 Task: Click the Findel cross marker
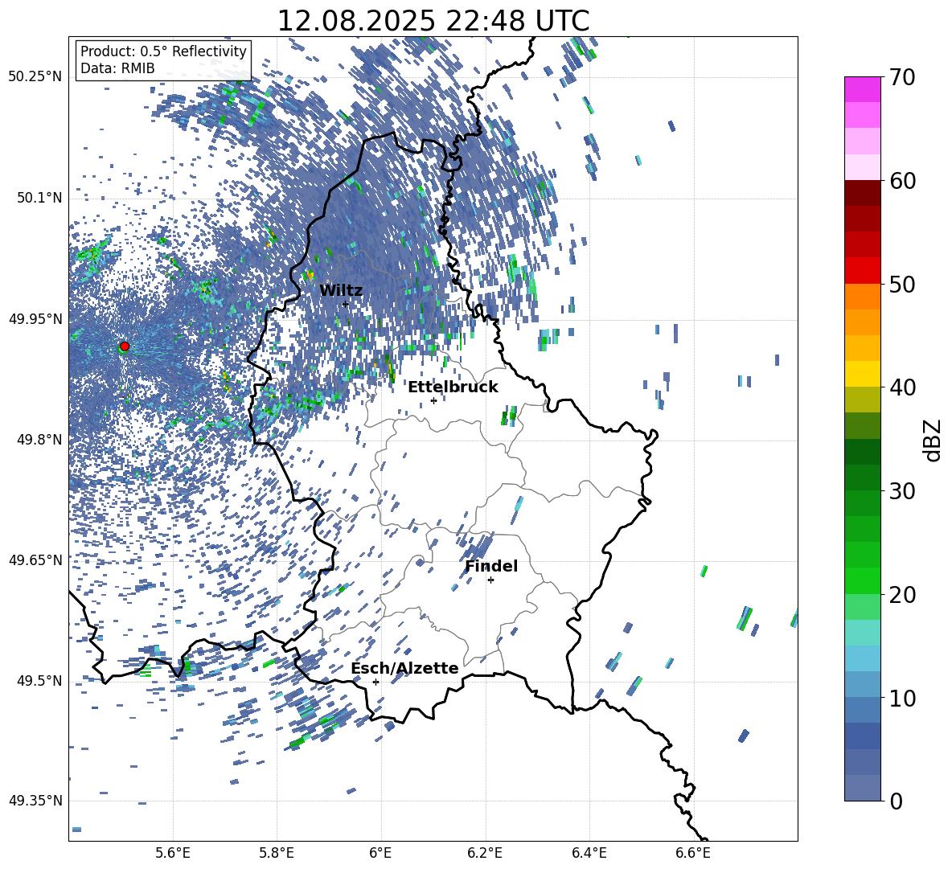pyautogui.click(x=490, y=580)
